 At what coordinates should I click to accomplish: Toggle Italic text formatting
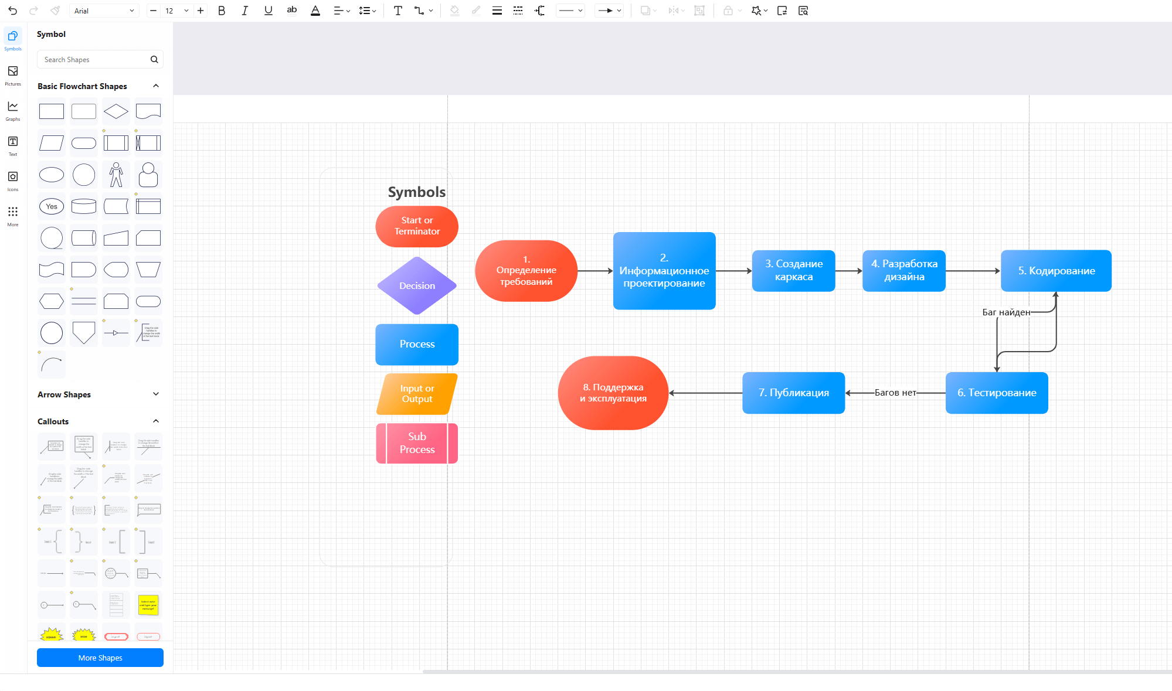[x=244, y=11]
